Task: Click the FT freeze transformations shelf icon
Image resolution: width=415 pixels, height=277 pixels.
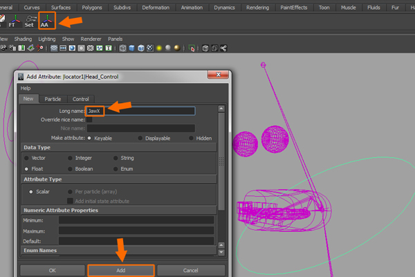Action: point(15,21)
